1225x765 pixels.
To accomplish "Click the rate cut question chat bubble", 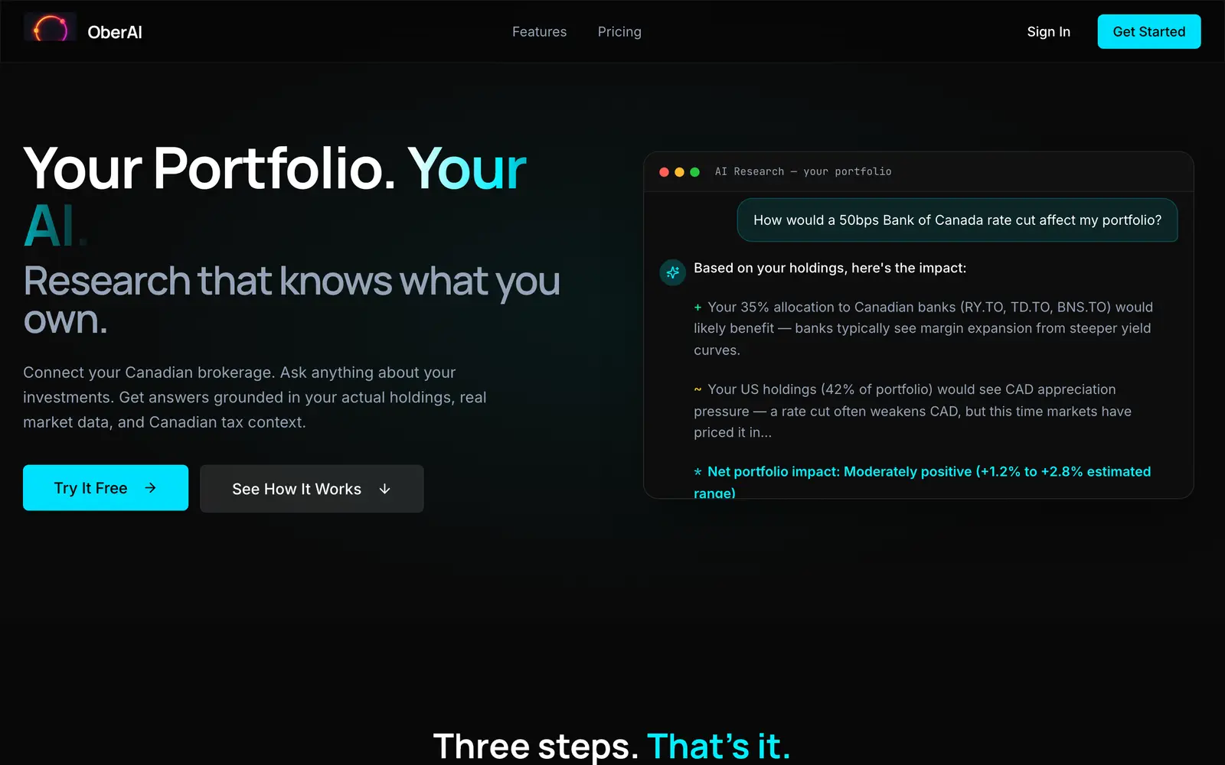I will [x=957, y=220].
